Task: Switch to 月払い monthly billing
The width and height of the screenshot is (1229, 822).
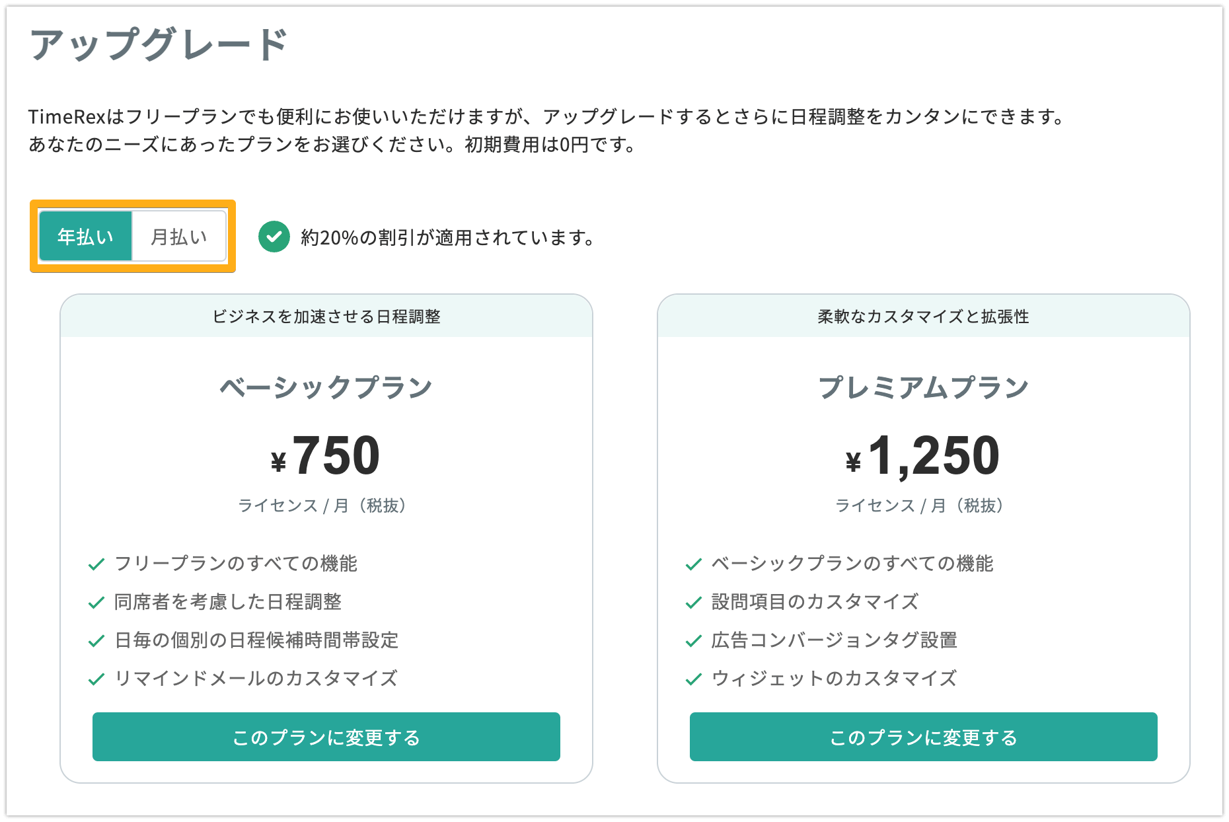Action: coord(179,236)
